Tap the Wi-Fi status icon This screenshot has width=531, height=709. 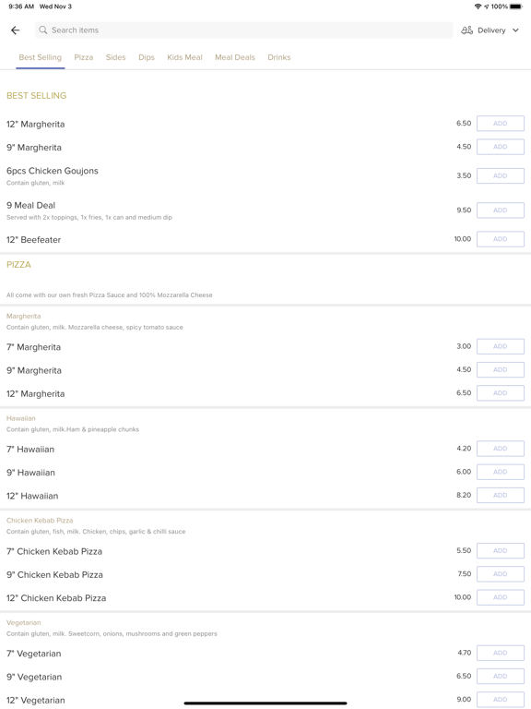[478, 6]
